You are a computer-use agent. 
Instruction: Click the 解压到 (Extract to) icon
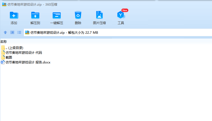tap(35, 15)
